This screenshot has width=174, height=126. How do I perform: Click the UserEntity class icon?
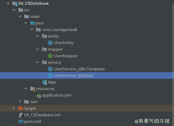(x=50, y=43)
